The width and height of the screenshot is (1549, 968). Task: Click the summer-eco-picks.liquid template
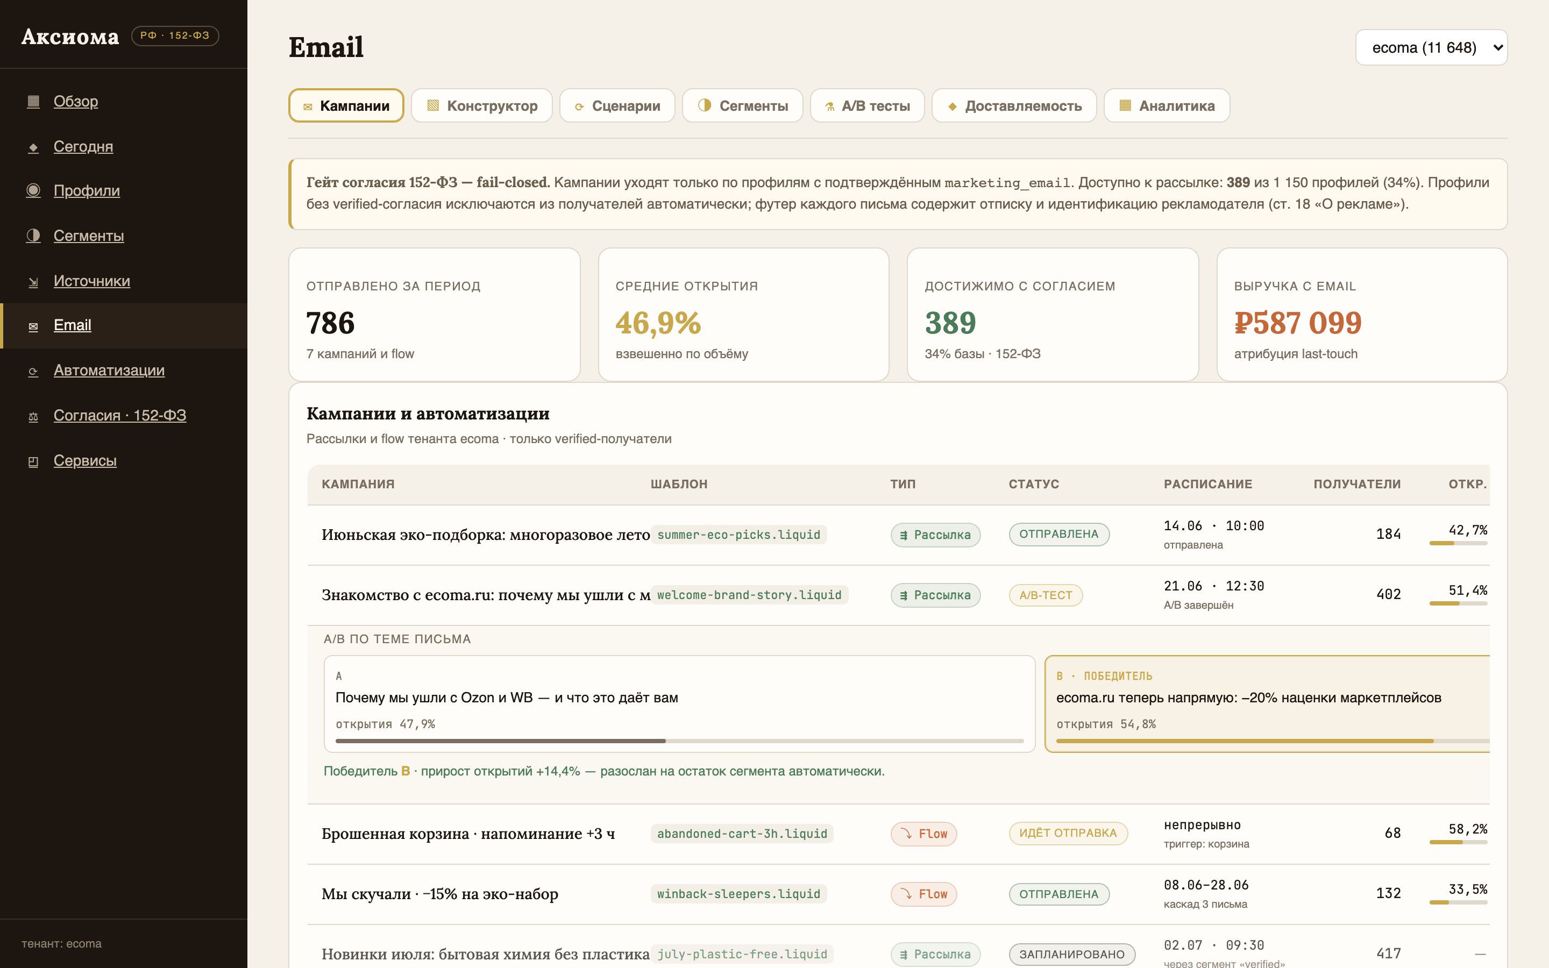738,535
